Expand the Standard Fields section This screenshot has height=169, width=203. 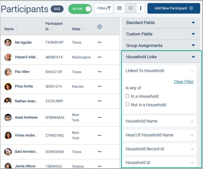click(161, 23)
